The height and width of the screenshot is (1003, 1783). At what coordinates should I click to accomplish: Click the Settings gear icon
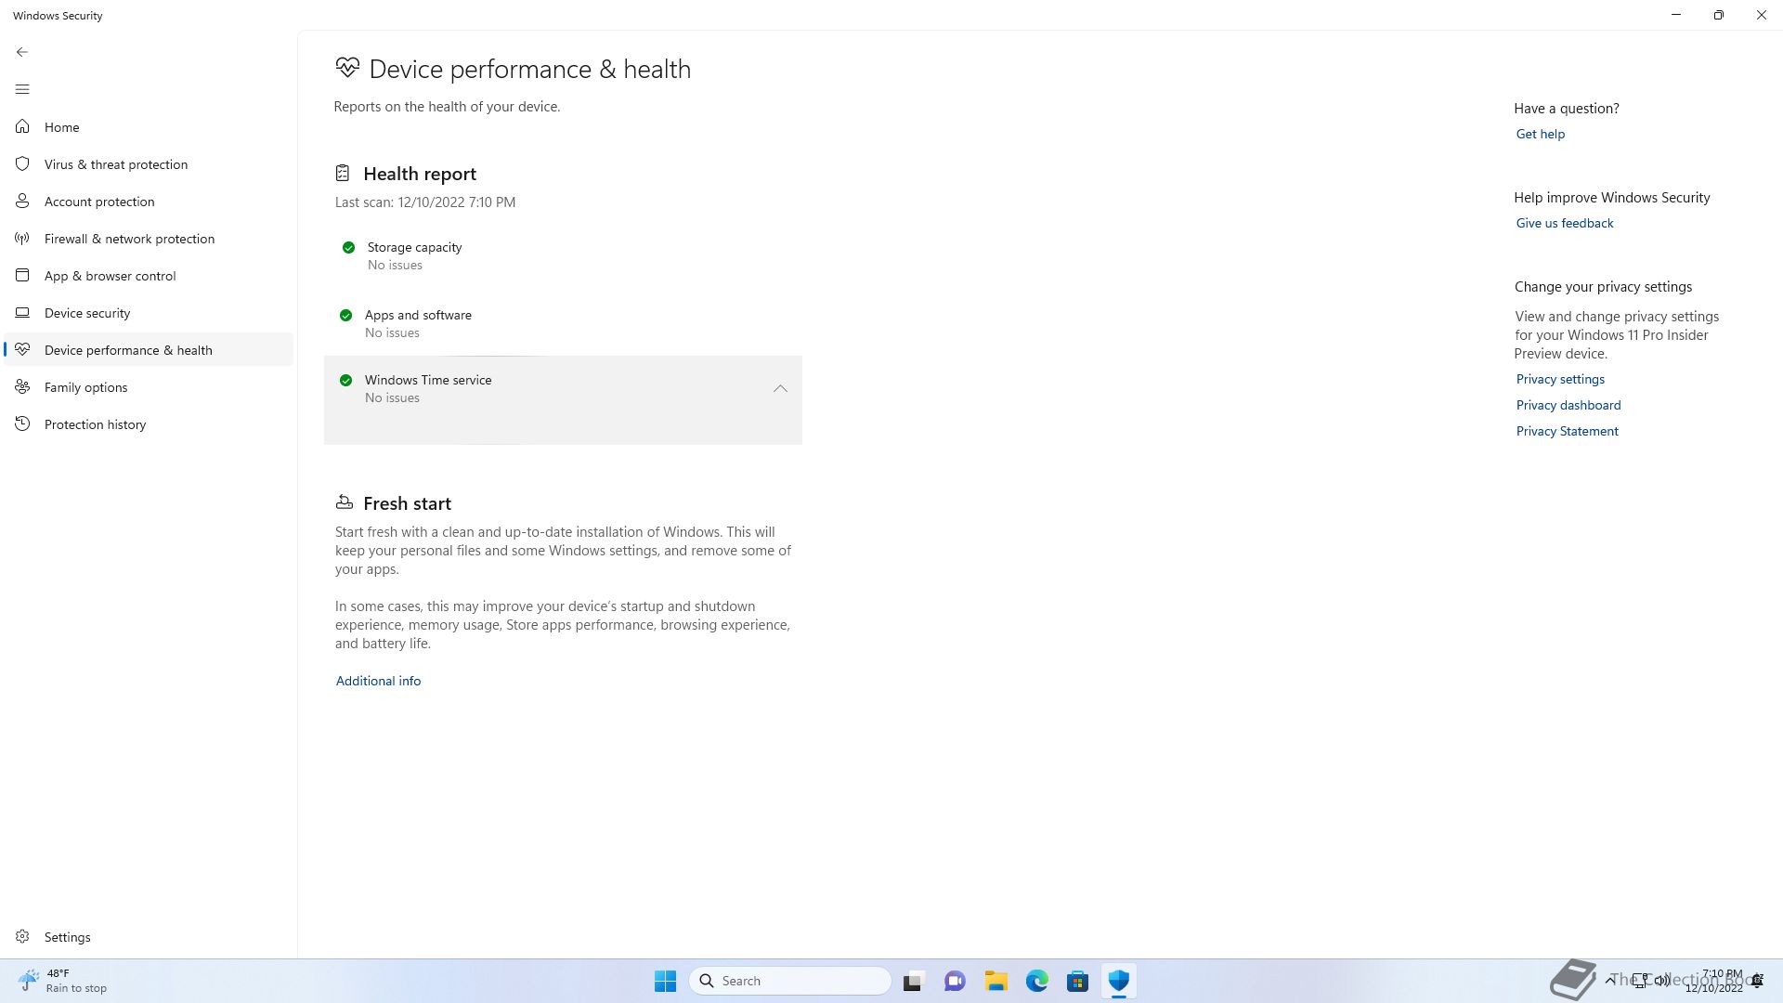point(22,936)
